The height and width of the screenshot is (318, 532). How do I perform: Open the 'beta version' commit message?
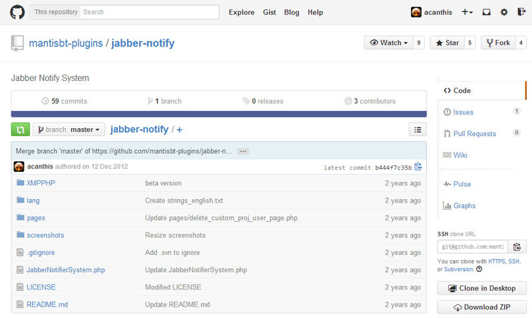point(163,183)
